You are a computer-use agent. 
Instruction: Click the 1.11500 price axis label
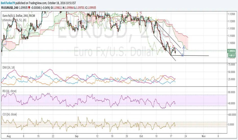tap(232, 29)
